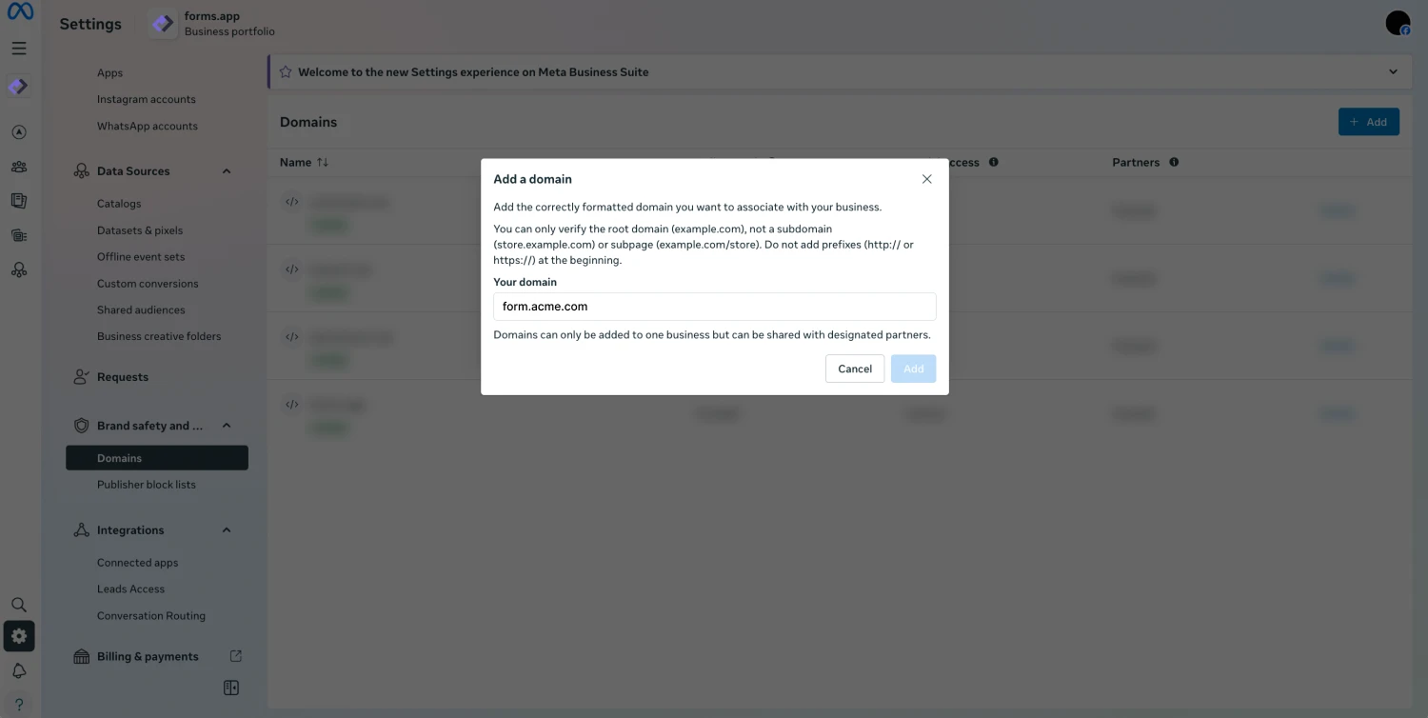The width and height of the screenshot is (1428, 718).
Task: Collapse the Data Sources section
Action: 227,170
